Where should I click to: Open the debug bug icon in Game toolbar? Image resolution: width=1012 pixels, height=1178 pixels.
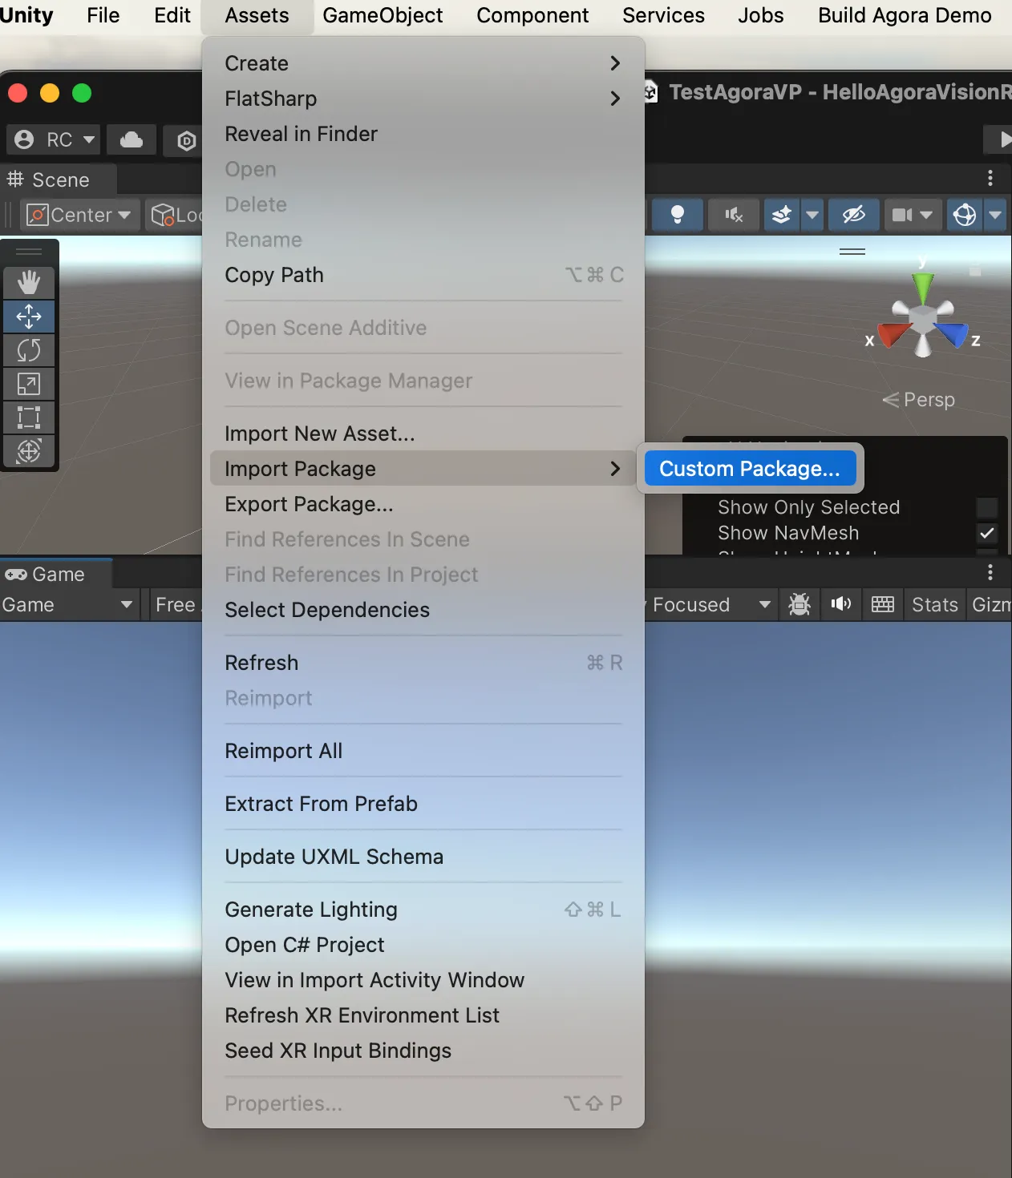coord(799,604)
